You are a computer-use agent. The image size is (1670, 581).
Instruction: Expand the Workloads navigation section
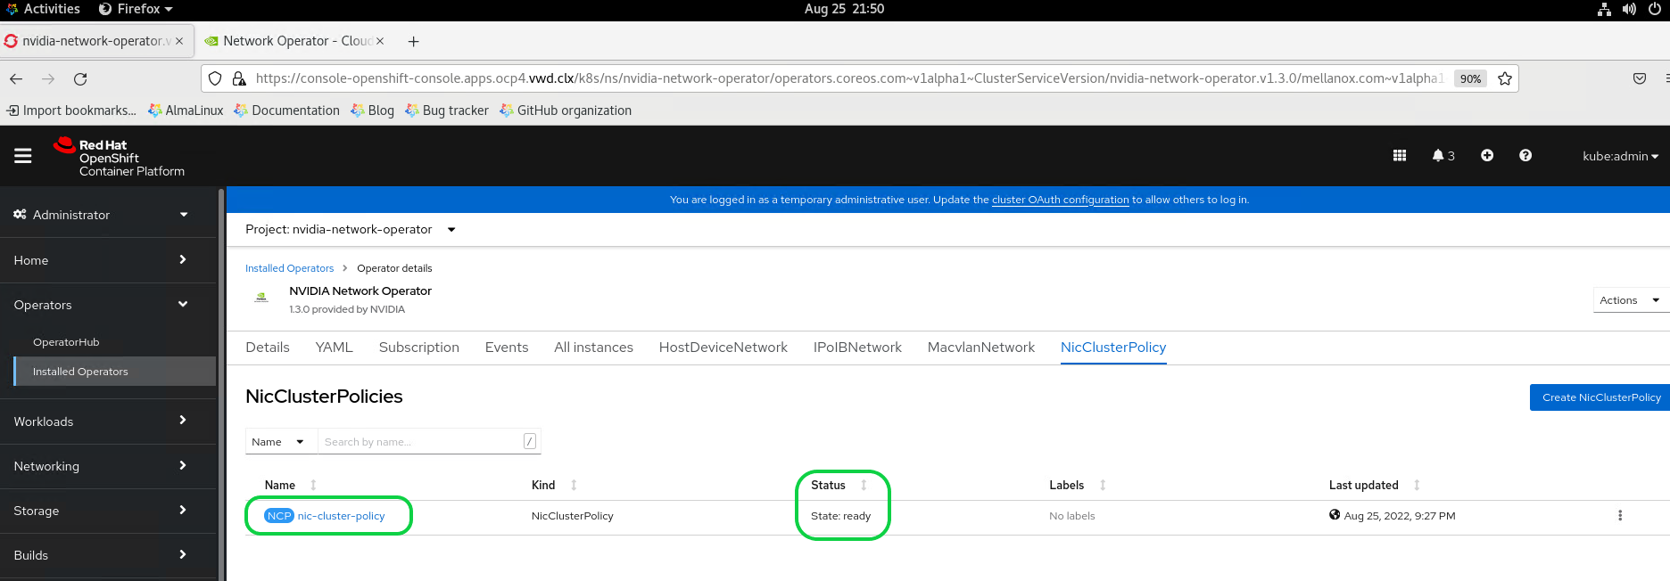[x=108, y=421]
